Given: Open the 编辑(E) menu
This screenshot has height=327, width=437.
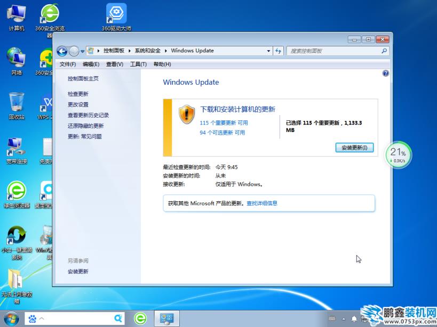Looking at the screenshot, I should (x=91, y=64).
